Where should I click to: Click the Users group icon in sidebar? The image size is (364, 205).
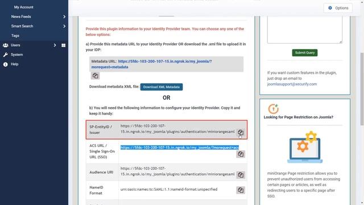(6, 46)
